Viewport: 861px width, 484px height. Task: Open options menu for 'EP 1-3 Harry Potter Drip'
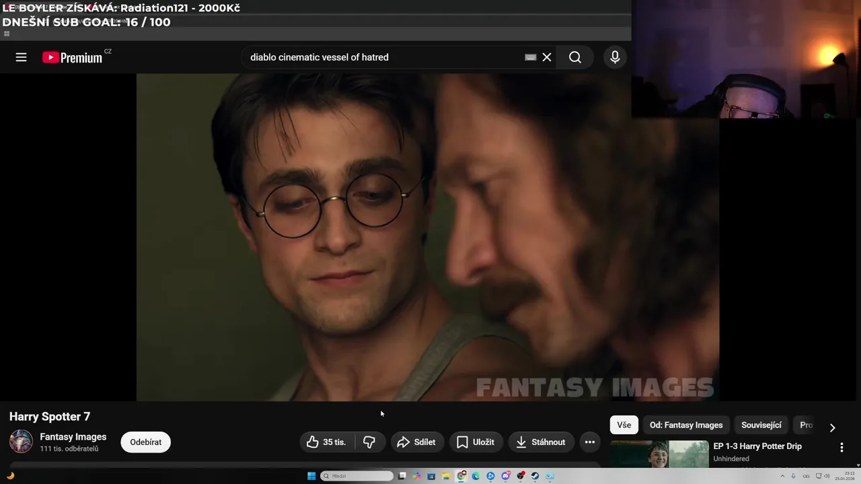pos(841,447)
